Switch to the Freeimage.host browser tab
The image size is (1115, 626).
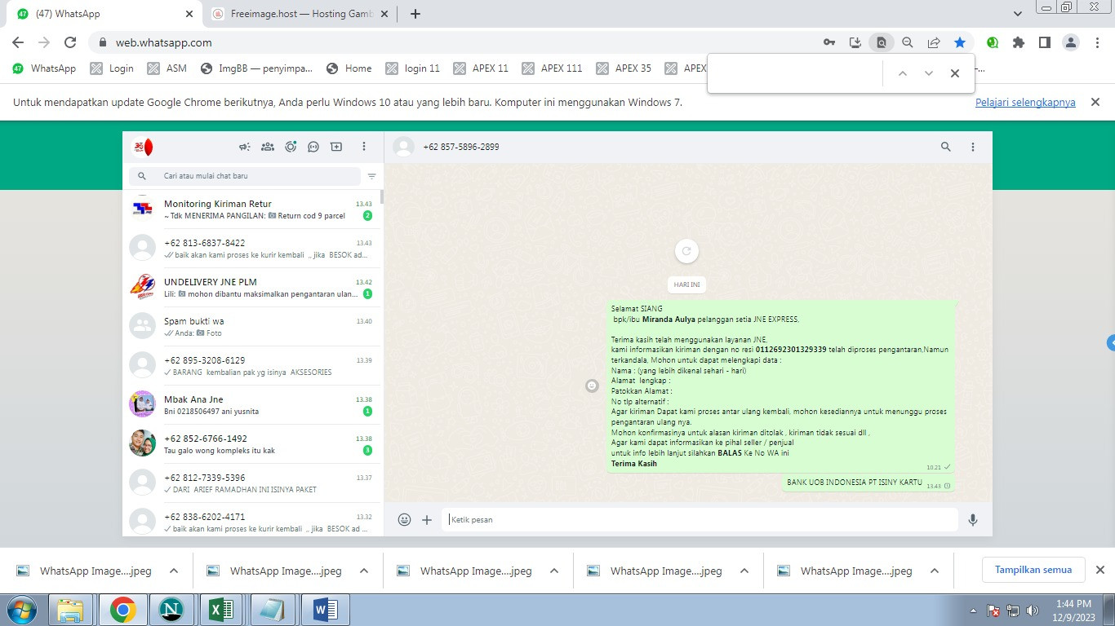pyautogui.click(x=300, y=14)
